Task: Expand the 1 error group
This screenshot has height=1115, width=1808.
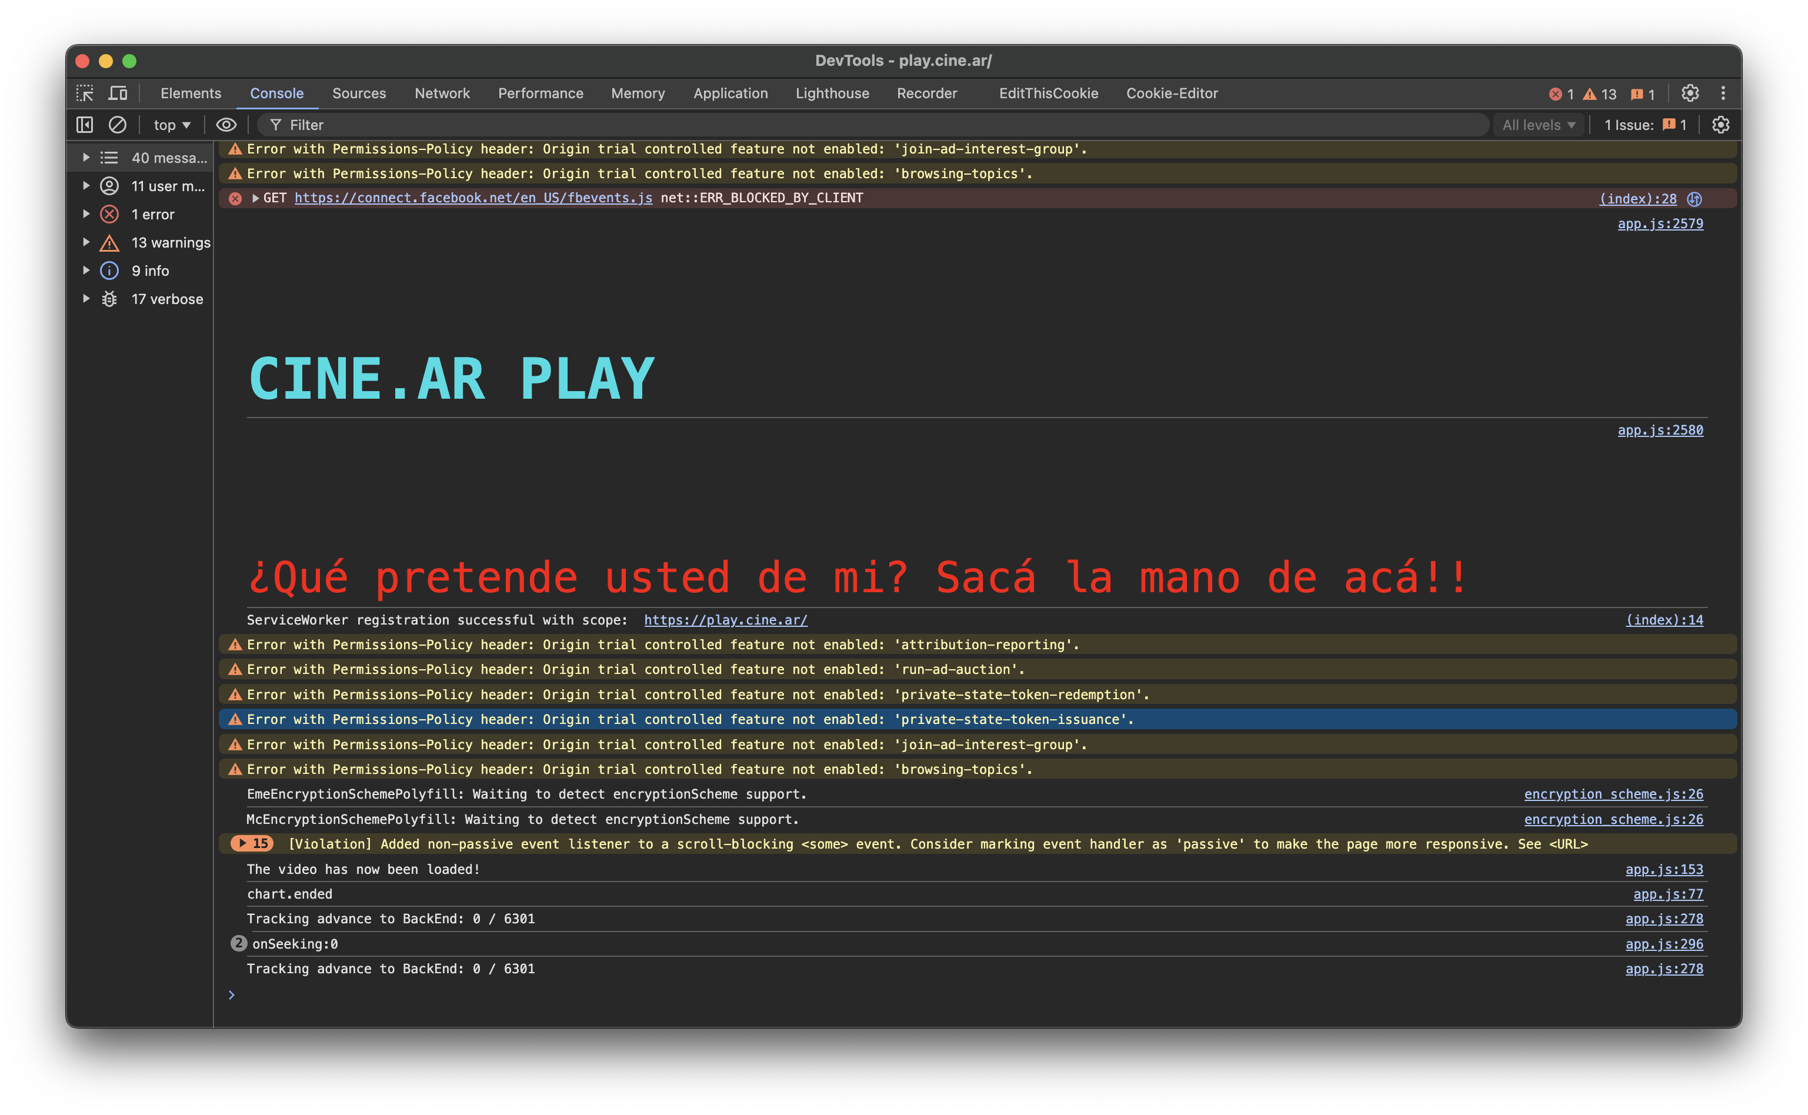Action: tap(86, 214)
